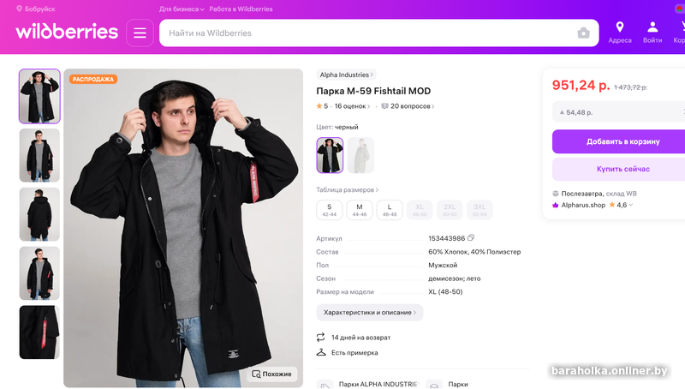Select size L 46-48

tap(389, 210)
